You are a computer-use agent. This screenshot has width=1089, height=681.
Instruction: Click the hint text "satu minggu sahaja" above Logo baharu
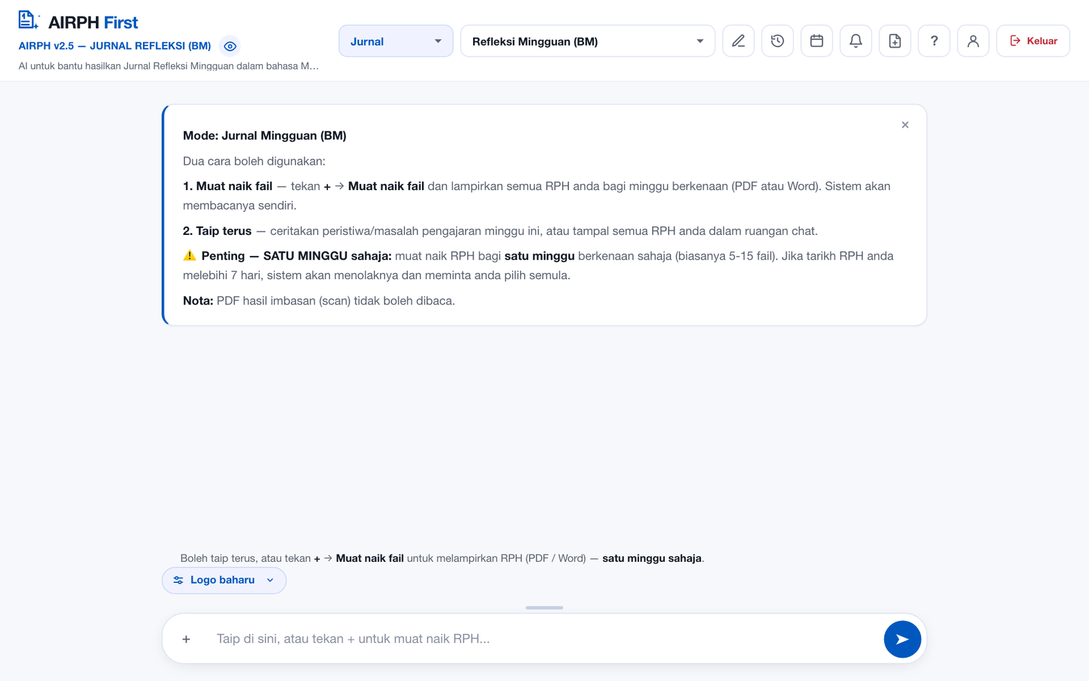(652, 558)
